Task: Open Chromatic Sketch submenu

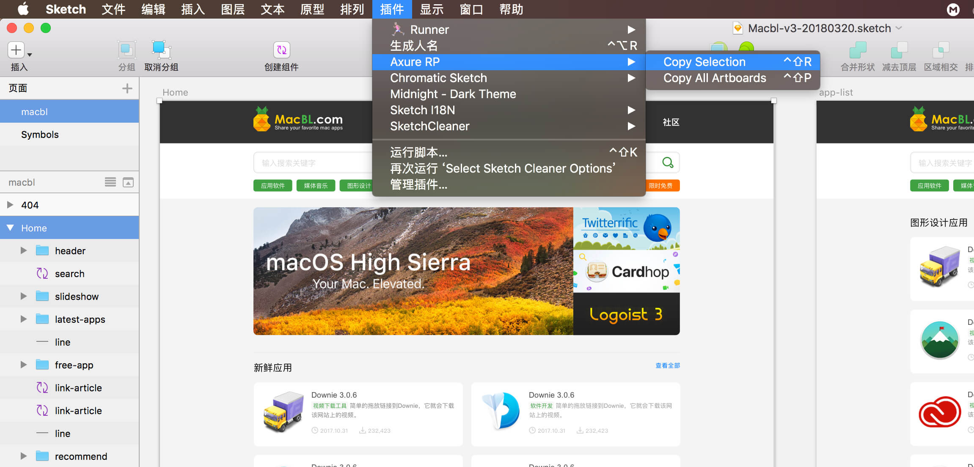Action: tap(509, 78)
